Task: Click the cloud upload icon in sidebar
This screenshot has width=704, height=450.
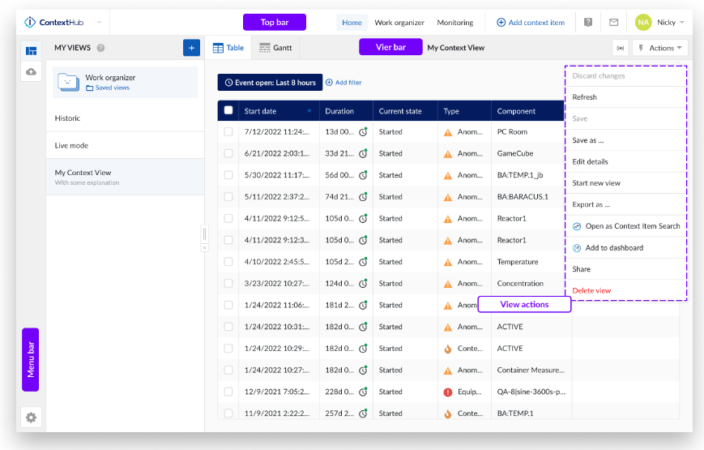Action: (31, 72)
